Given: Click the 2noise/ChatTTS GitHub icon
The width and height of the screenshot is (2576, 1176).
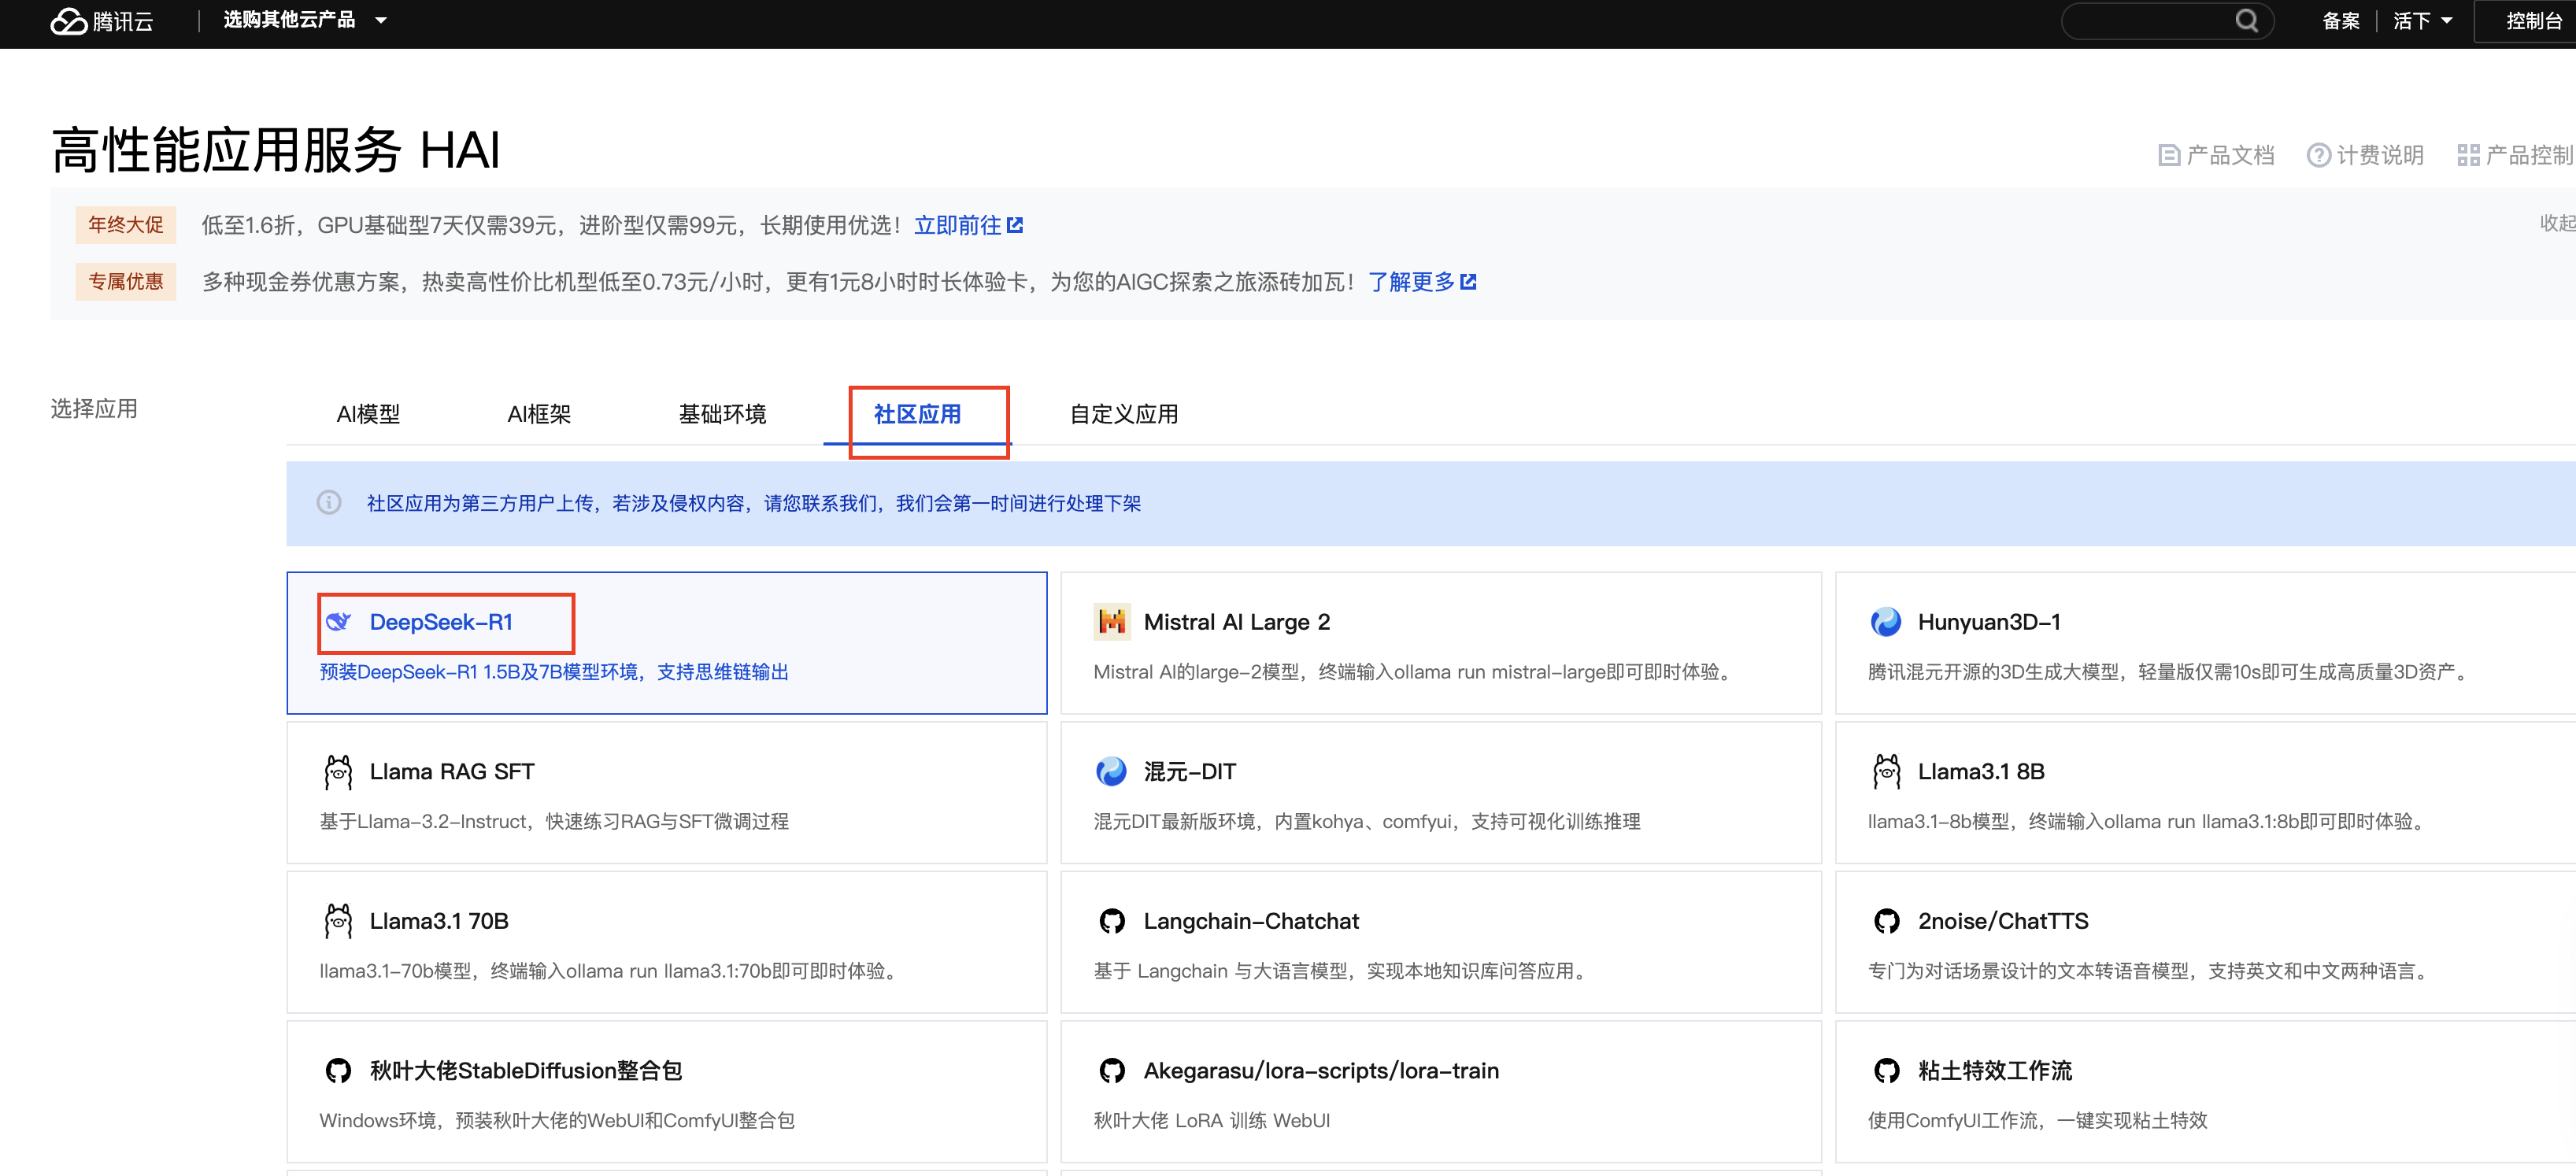Looking at the screenshot, I should (x=1886, y=921).
